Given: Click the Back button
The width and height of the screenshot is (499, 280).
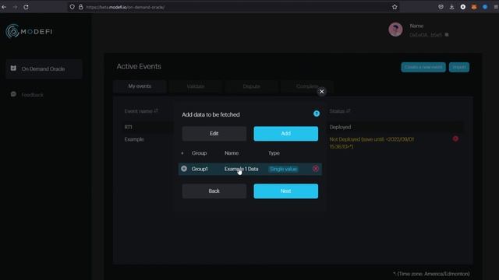Looking at the screenshot, I should point(214,191).
